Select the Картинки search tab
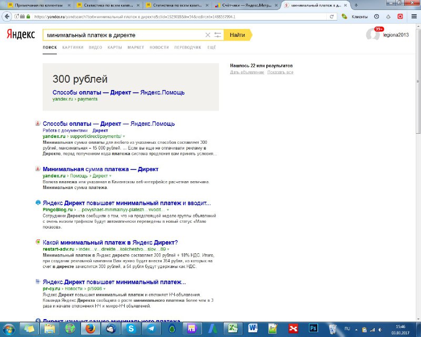The width and height of the screenshot is (421, 337). click(73, 47)
